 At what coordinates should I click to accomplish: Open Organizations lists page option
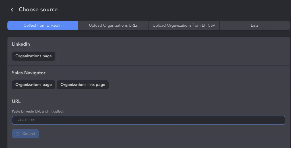pos(83,85)
